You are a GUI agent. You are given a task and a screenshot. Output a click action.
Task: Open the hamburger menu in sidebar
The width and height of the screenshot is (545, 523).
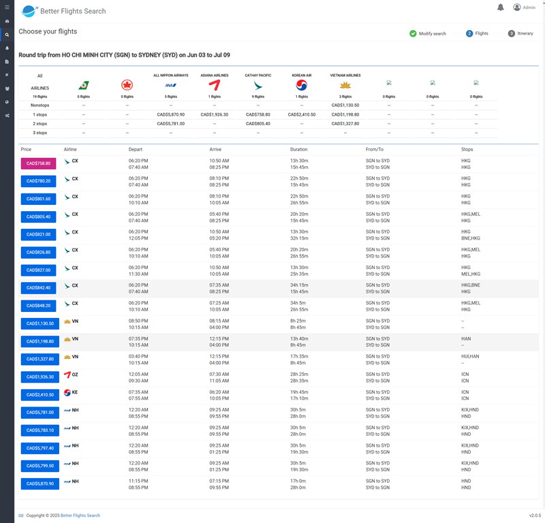(x=7, y=7)
